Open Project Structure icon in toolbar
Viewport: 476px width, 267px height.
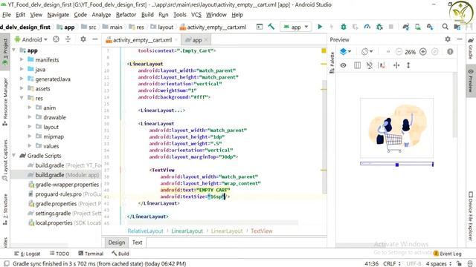457,27
